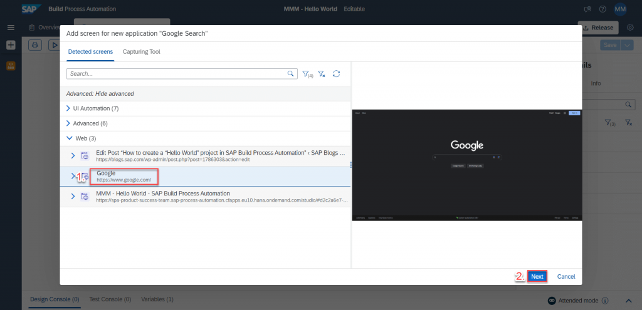Click the search magnifier icon in dialog
The image size is (642, 310).
290,74
